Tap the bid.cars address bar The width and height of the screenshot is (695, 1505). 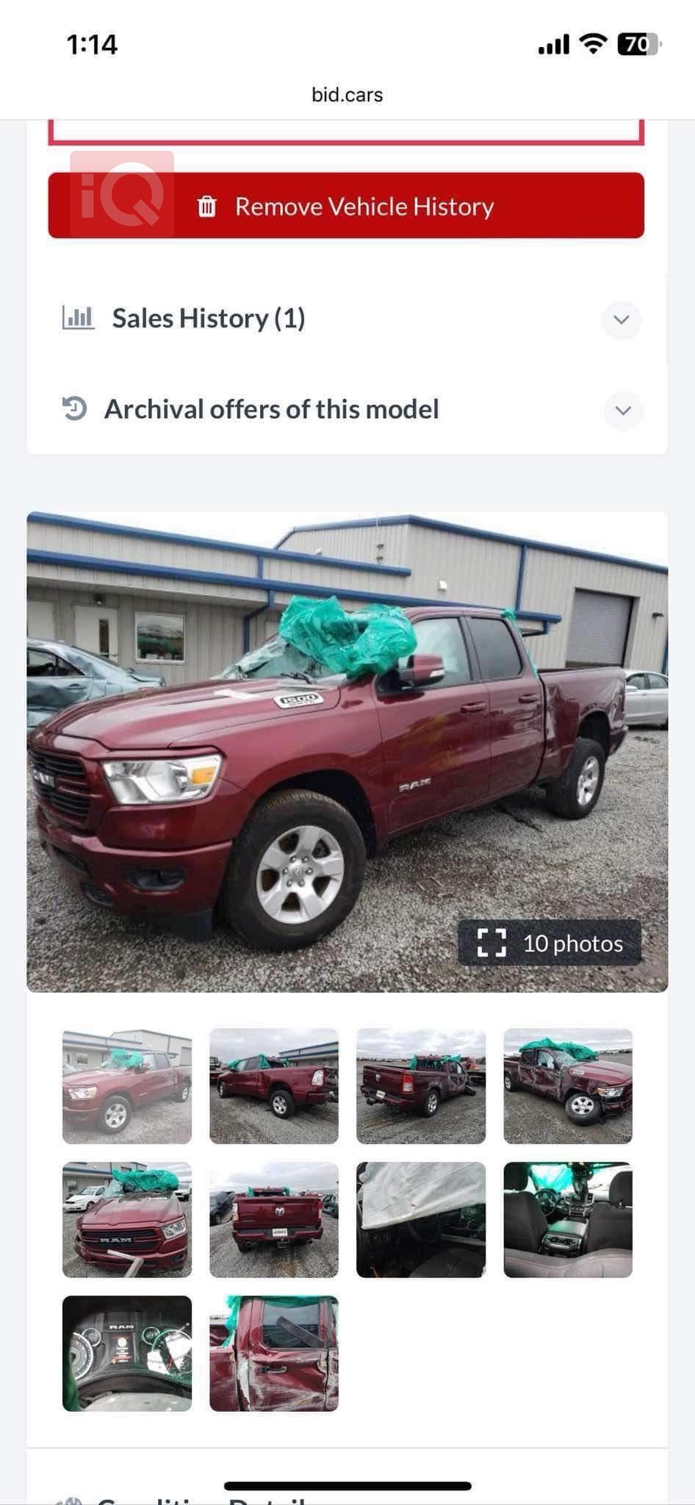(x=347, y=95)
